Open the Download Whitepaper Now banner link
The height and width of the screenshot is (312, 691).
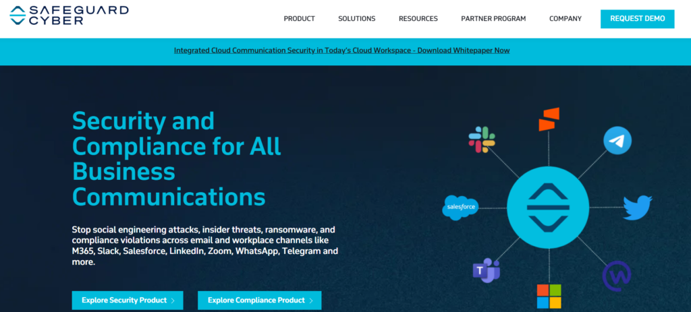tap(341, 51)
